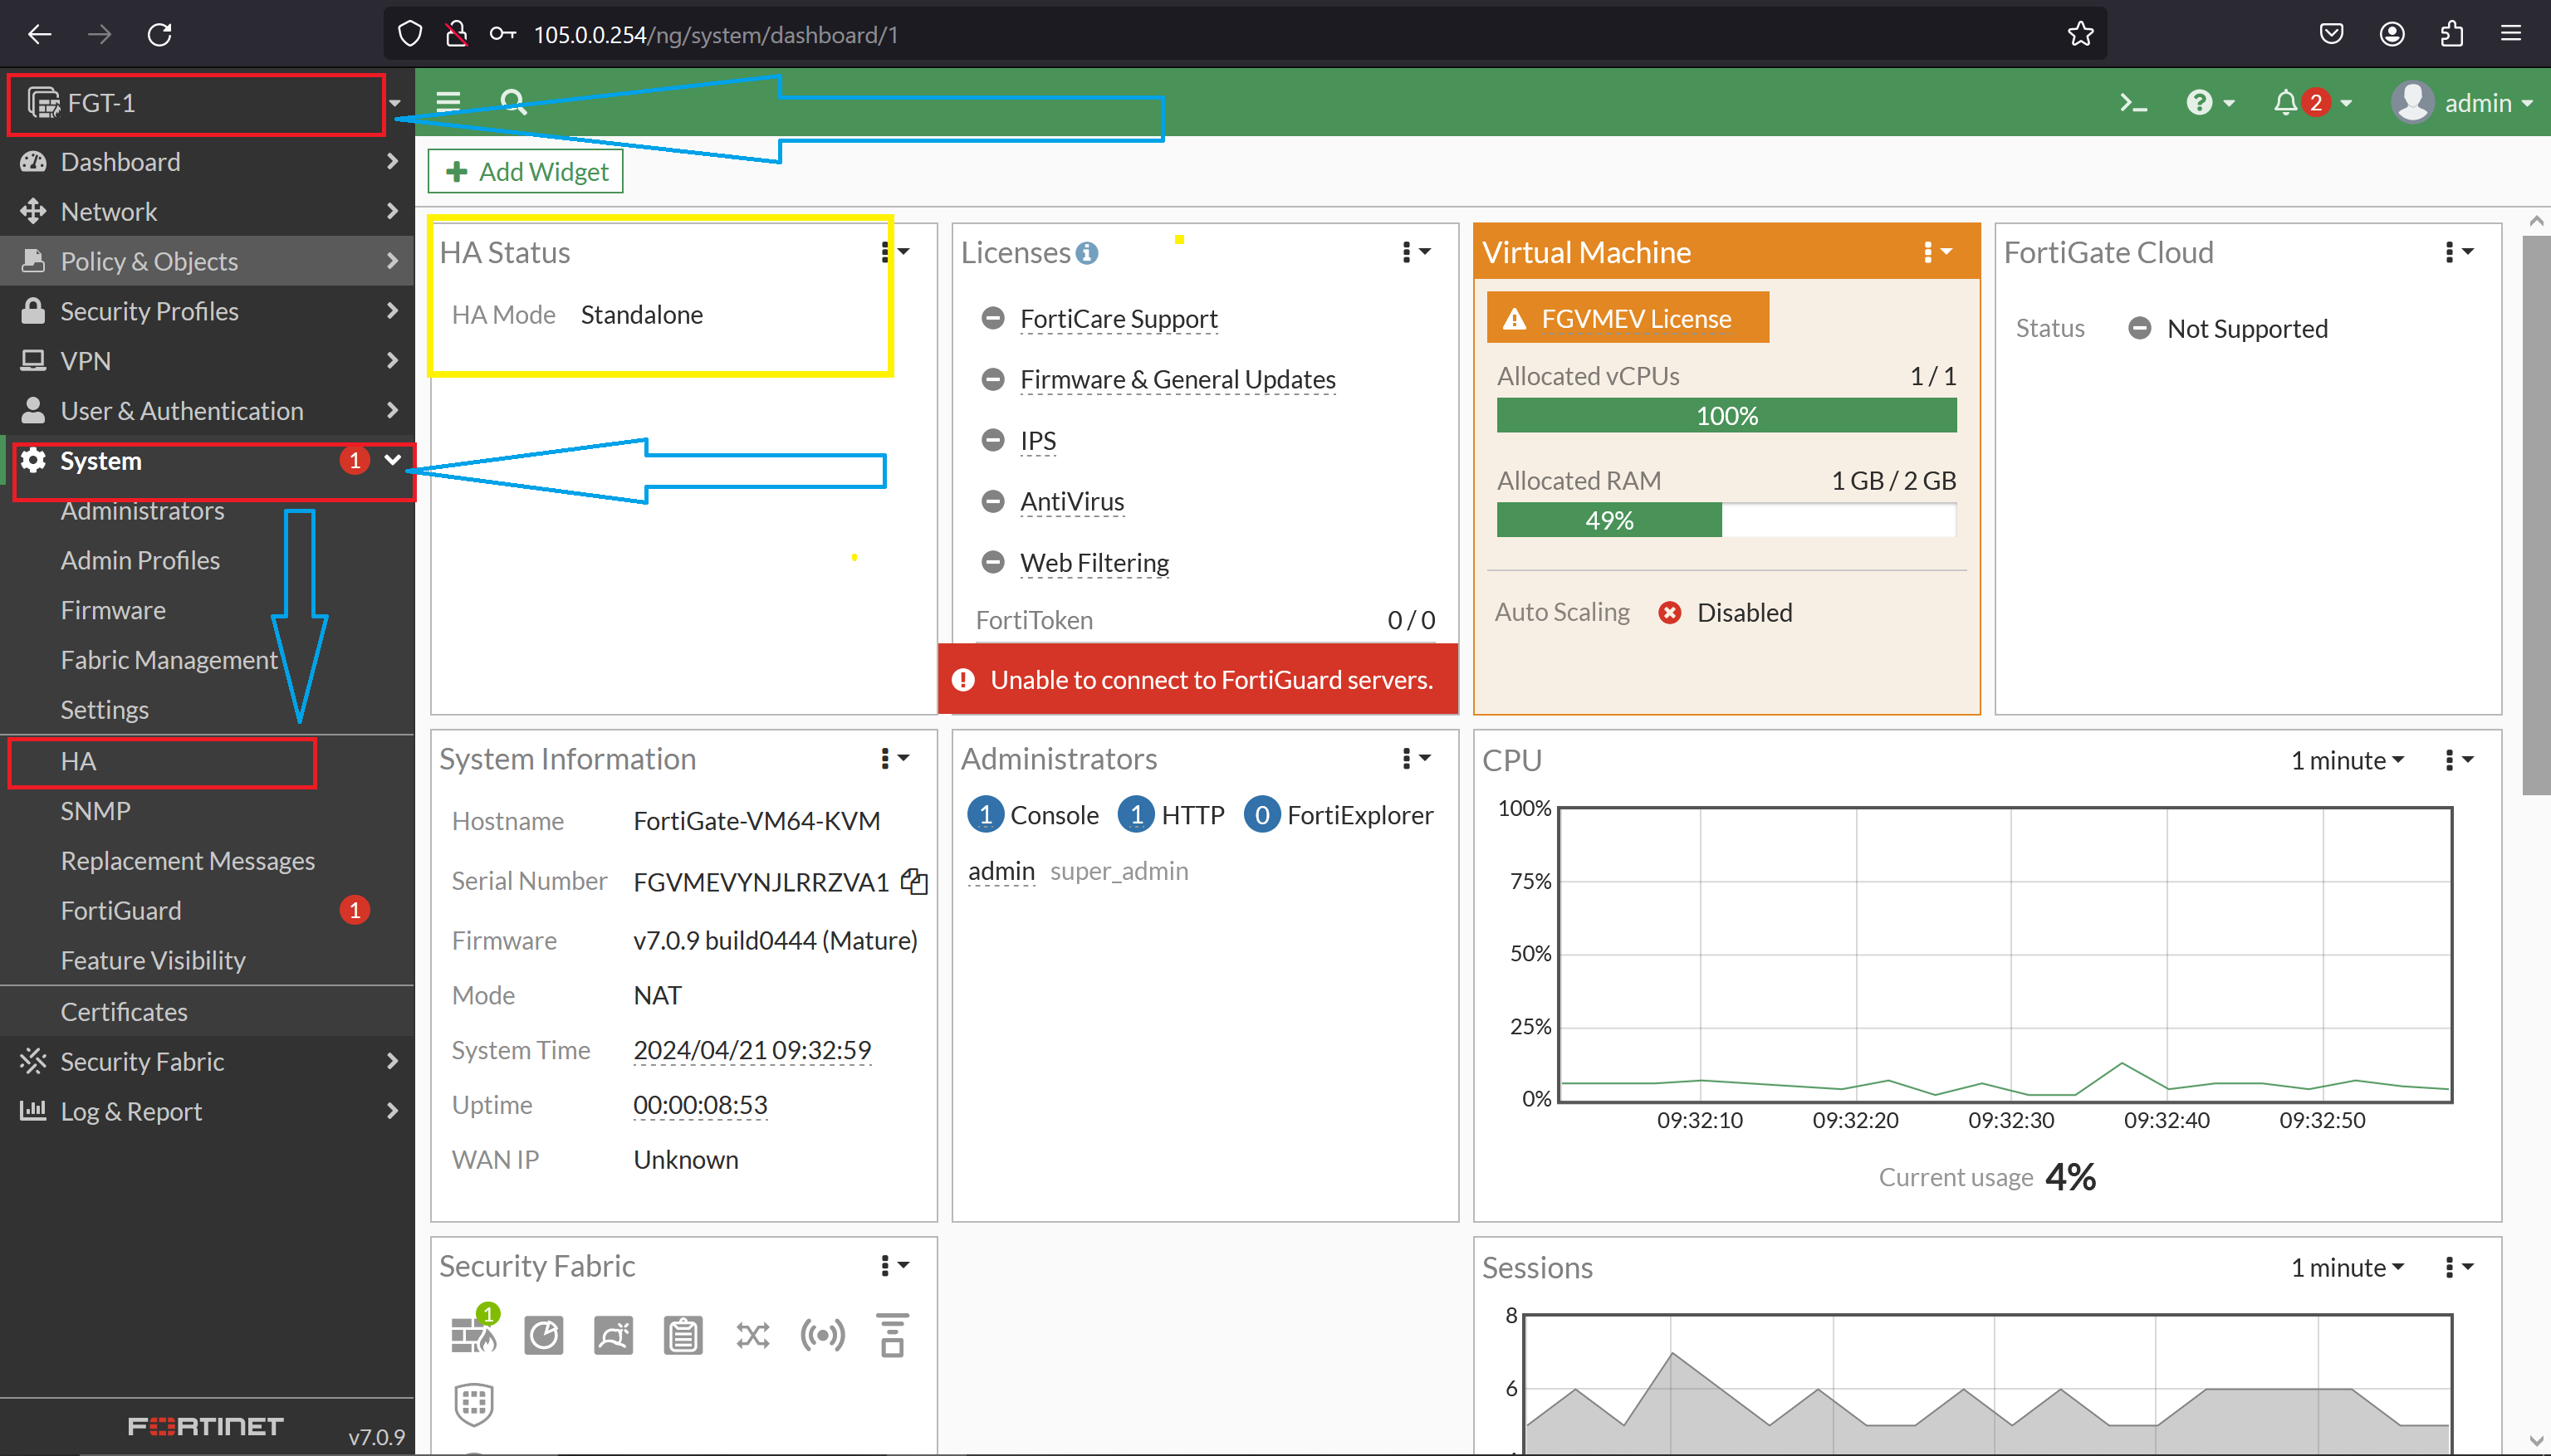Click the Security Fabric shield keypad icon
This screenshot has height=1456, width=2551.
pos(474,1404)
